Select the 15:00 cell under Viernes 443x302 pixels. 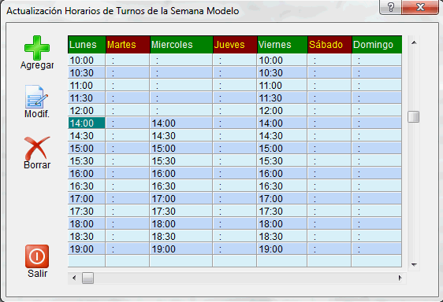click(x=282, y=149)
